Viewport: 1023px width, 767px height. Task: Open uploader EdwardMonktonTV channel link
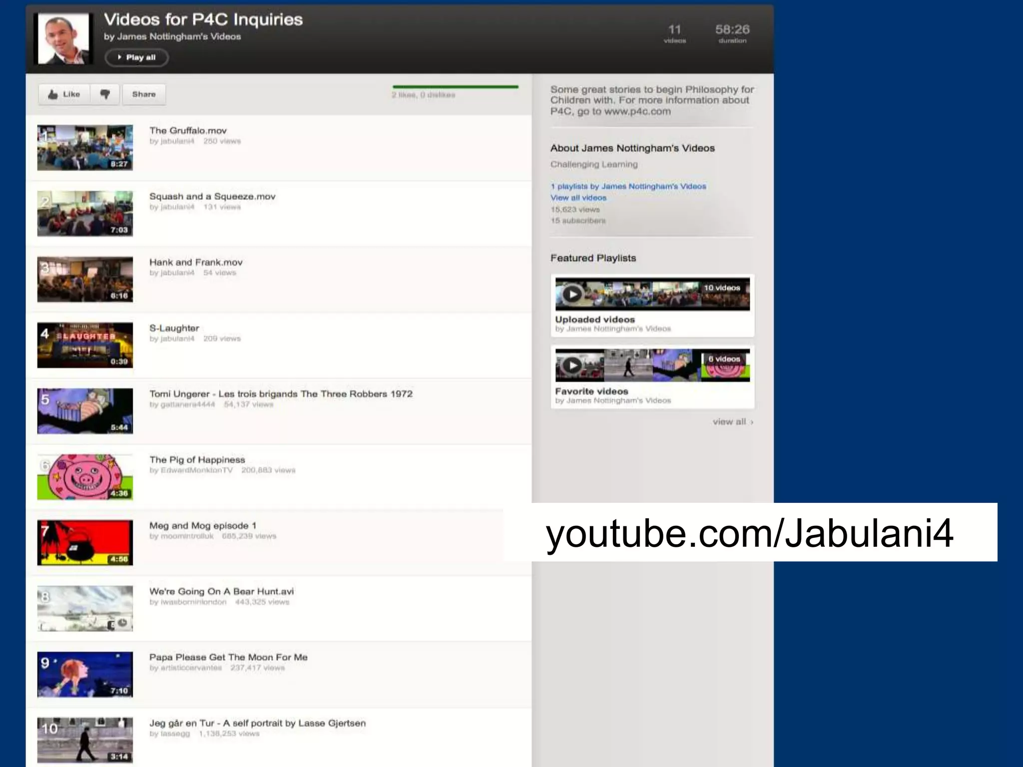196,470
